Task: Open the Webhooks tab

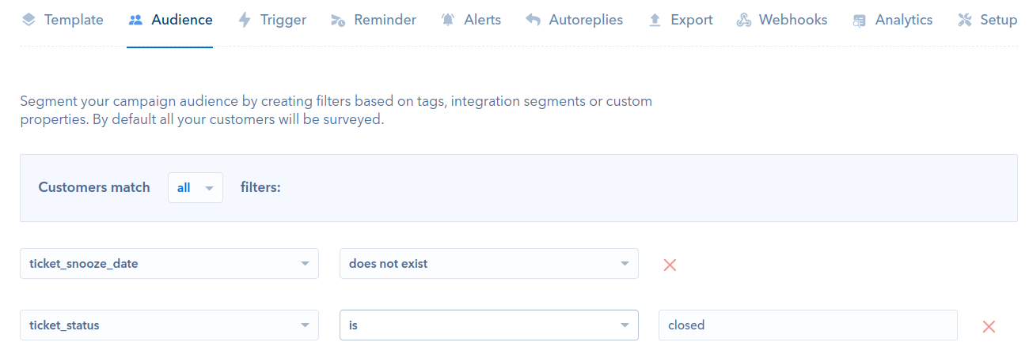Action: coord(781,20)
